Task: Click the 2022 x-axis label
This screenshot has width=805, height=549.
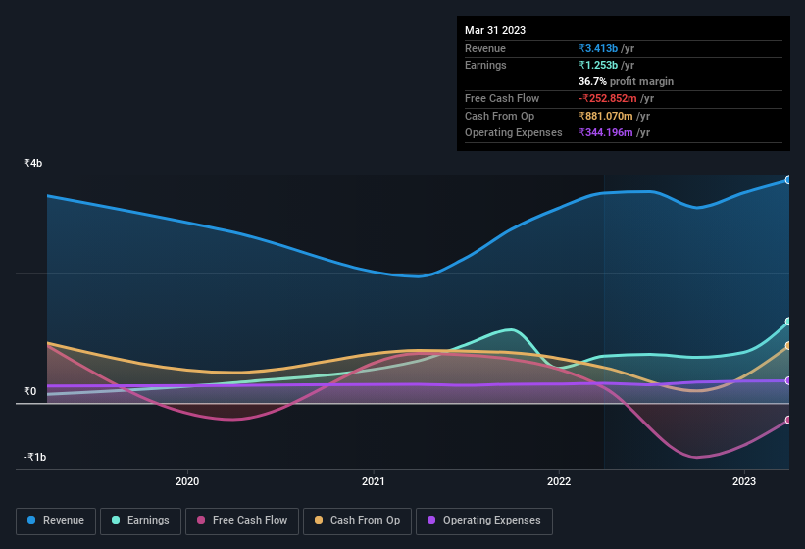Action: click(x=559, y=481)
